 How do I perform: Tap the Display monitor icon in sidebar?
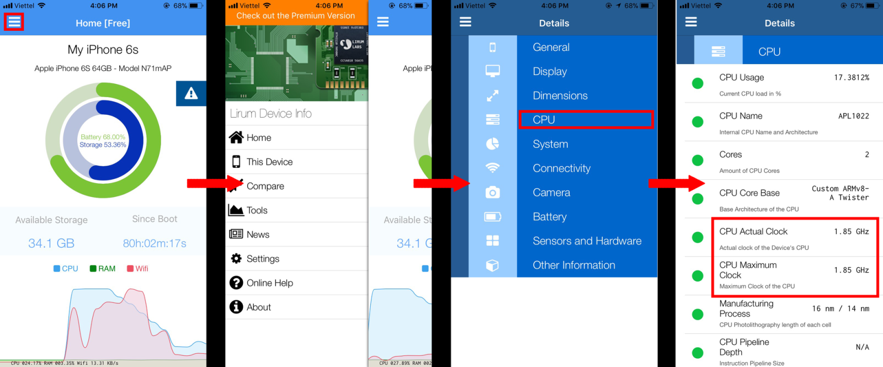click(492, 71)
